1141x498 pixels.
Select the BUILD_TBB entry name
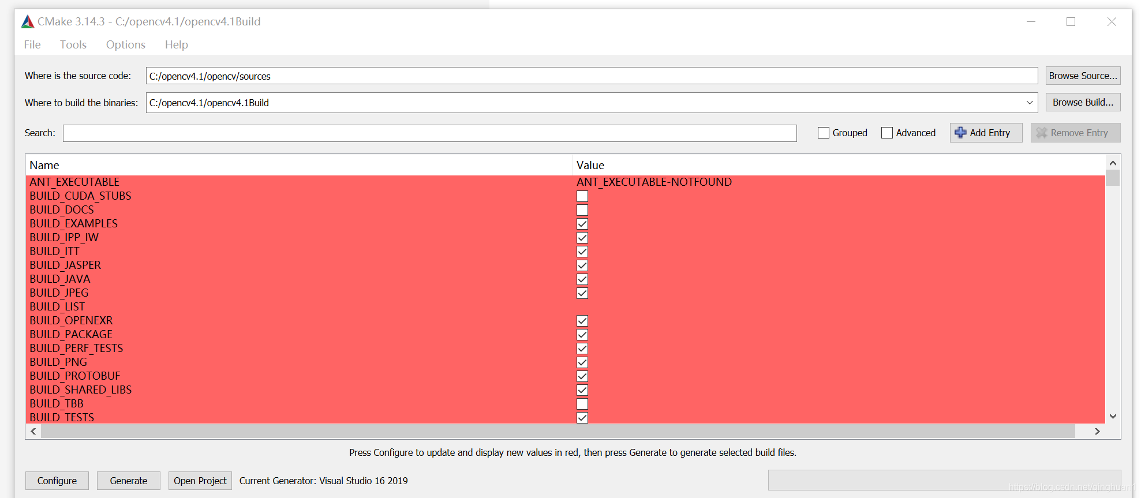57,404
